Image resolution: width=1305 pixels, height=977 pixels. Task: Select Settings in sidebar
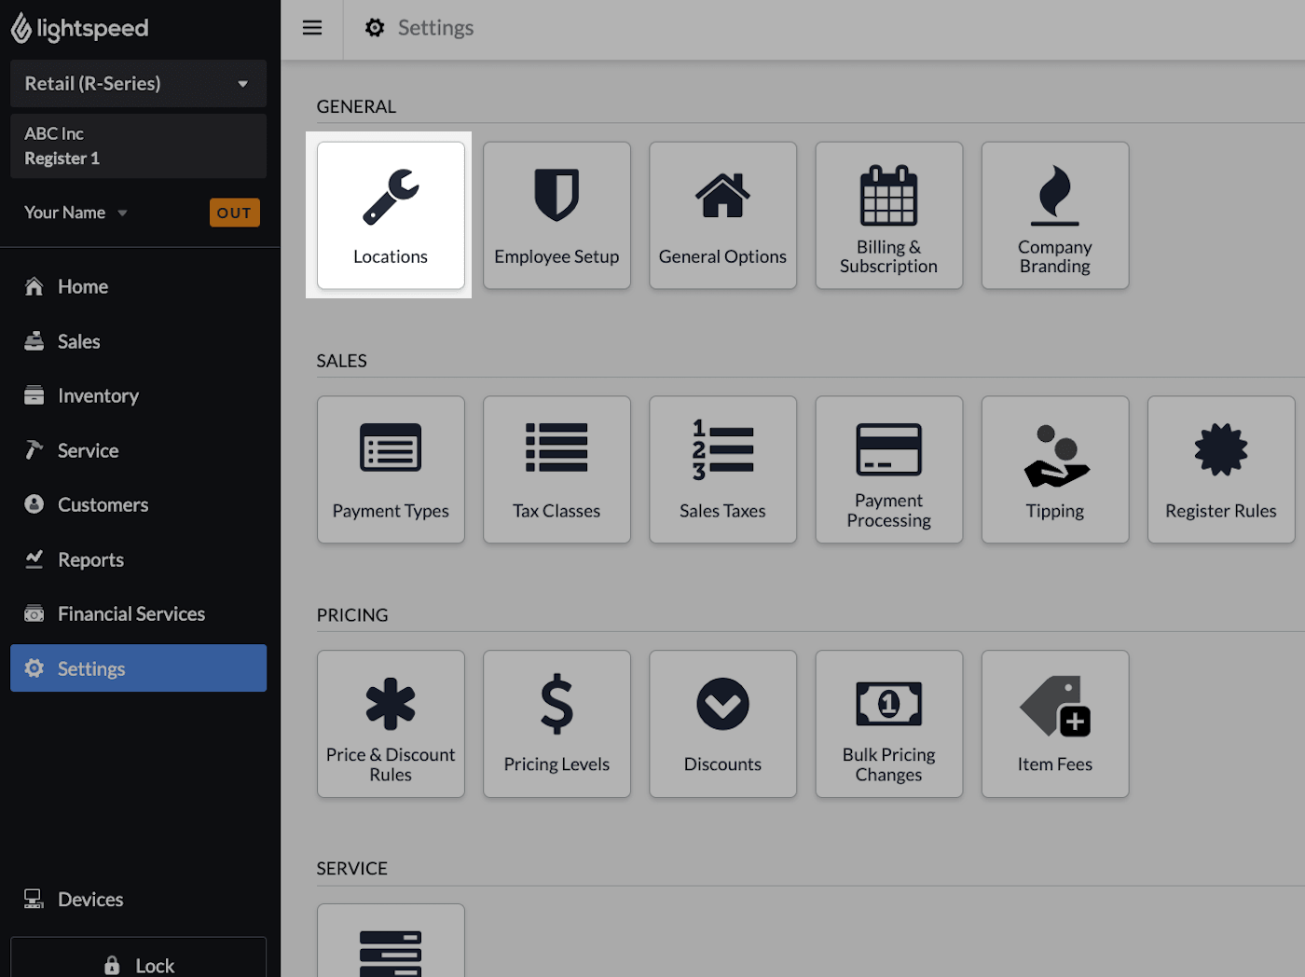[x=138, y=668]
